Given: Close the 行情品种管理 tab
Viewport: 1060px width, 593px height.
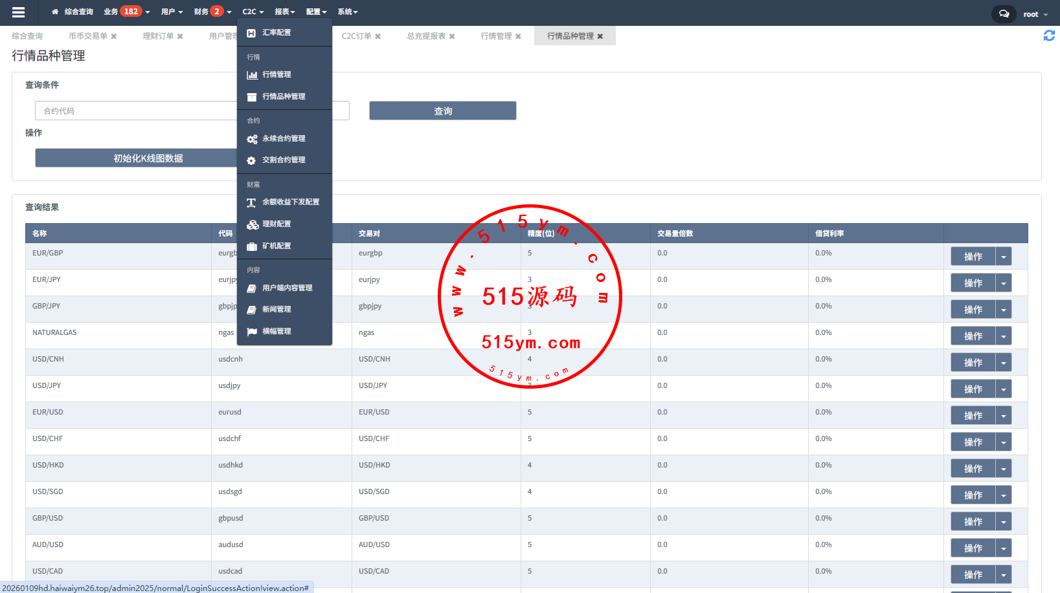Looking at the screenshot, I should point(600,36).
